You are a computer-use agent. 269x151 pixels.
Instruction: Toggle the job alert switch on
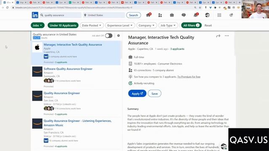pyautogui.click(x=108, y=36)
